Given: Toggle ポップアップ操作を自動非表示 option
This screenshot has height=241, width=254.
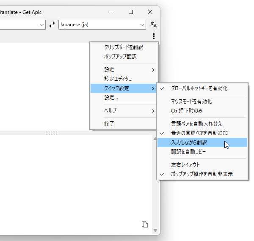Looking at the screenshot, I should [202, 174].
